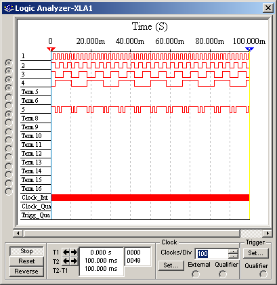Click the 60.000m time axis label

pos(169,41)
